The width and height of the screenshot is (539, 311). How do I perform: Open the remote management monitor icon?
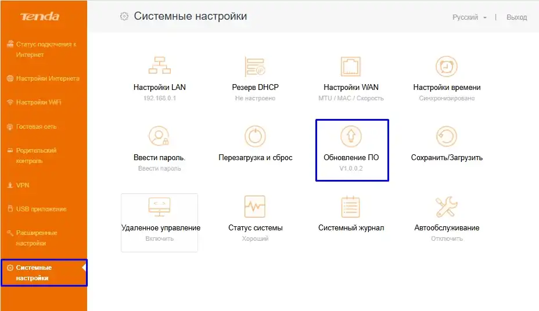[160, 207]
